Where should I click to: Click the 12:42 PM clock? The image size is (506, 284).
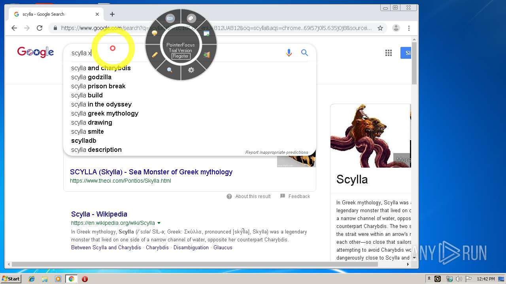click(x=485, y=279)
